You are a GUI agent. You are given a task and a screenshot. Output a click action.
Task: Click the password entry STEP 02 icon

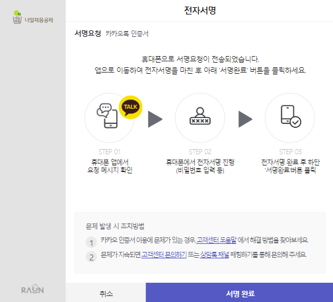tap(200, 116)
